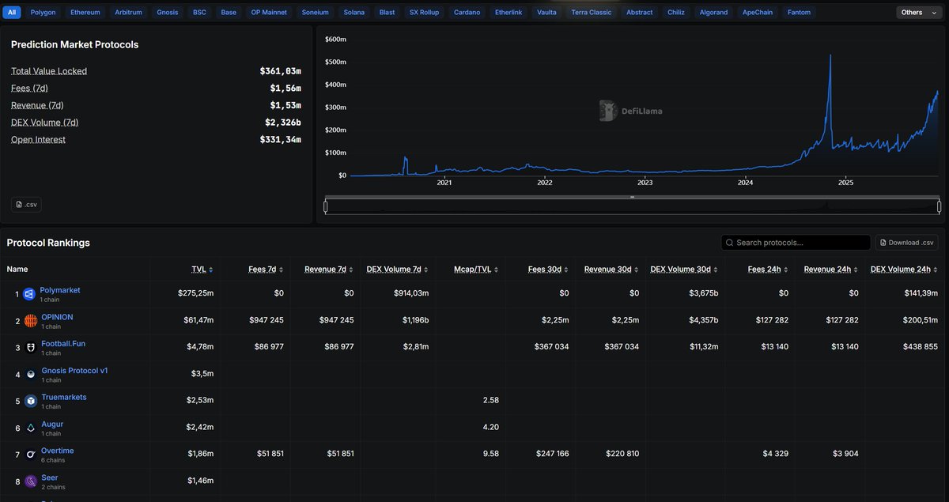949x502 pixels.
Task: Click the Overtime logo icon
Action: tap(30, 455)
